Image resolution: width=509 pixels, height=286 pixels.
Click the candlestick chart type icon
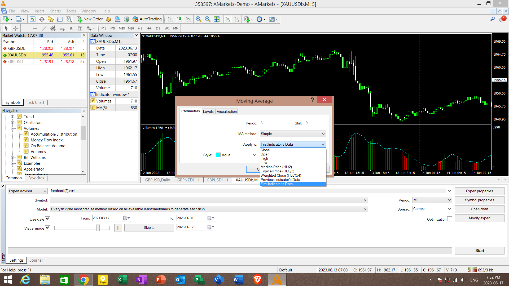(179, 19)
